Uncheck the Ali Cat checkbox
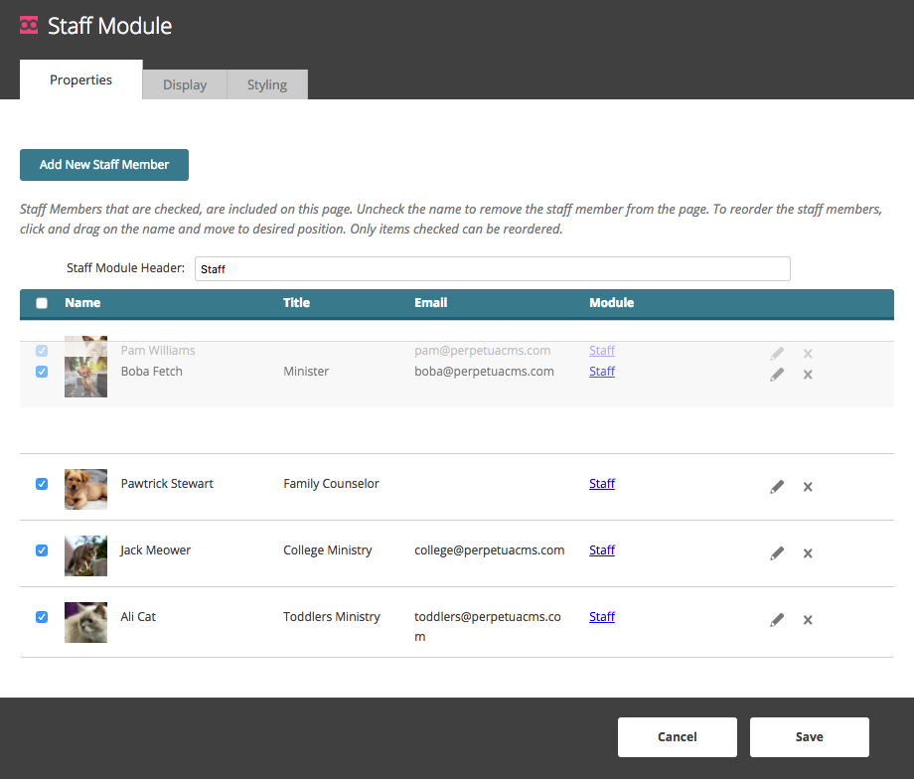 (42, 617)
